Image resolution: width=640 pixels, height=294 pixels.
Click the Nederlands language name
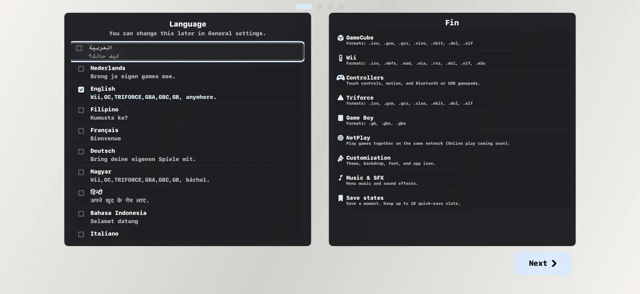click(108, 68)
